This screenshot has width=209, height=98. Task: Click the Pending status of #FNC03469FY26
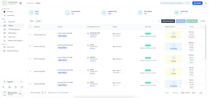click(x=173, y=35)
